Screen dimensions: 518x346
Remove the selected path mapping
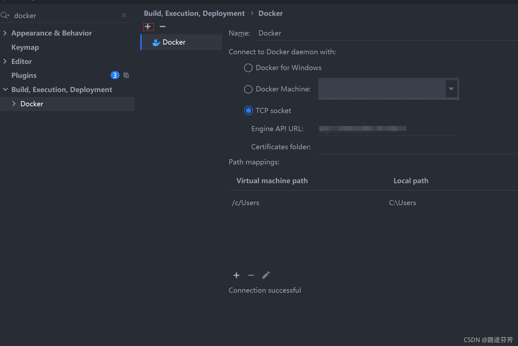tap(251, 275)
